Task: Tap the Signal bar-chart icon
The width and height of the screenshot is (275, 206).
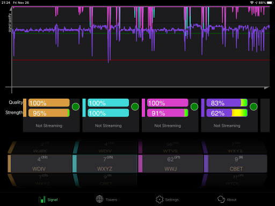Action: coord(42,200)
